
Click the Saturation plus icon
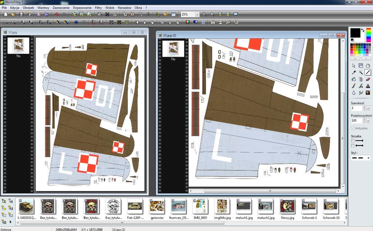[66, 22]
